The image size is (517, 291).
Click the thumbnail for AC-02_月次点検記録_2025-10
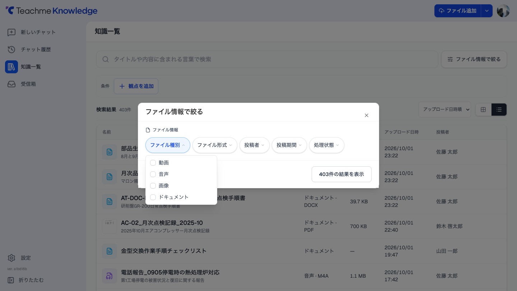[110, 226]
